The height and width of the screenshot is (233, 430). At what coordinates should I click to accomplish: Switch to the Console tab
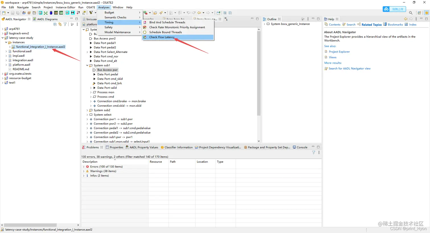300,147
